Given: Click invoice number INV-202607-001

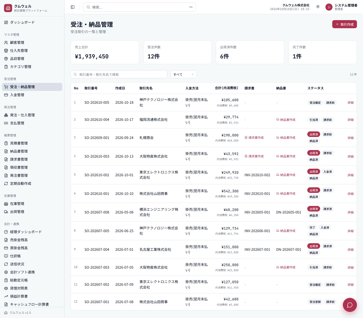Looking at the screenshot, I should point(257,250).
